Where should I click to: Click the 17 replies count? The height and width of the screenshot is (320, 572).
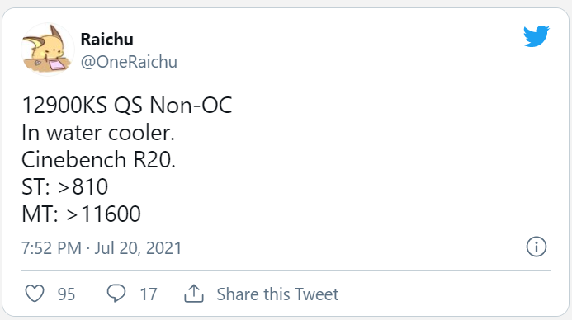pyautogui.click(x=149, y=294)
